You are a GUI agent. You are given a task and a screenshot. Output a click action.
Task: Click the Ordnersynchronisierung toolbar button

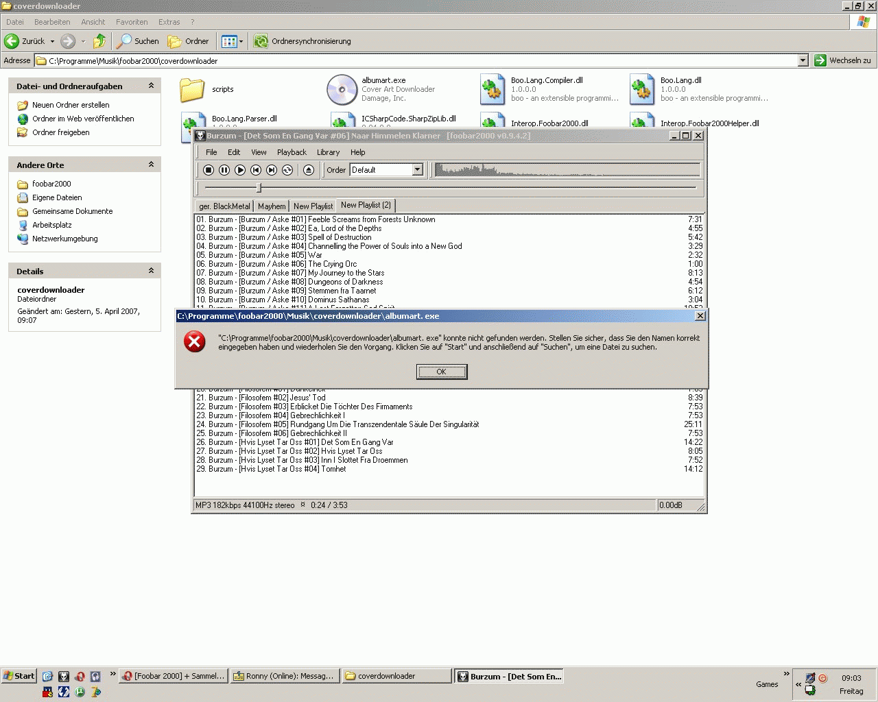302,41
